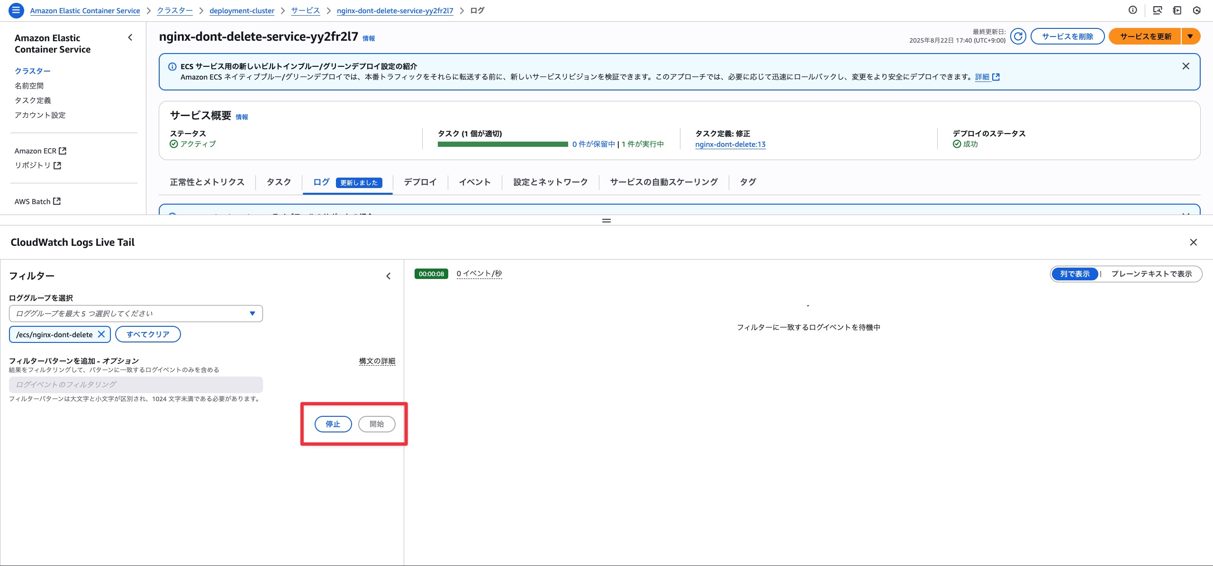
Task: Open the イベント tab
Action: tap(475, 182)
